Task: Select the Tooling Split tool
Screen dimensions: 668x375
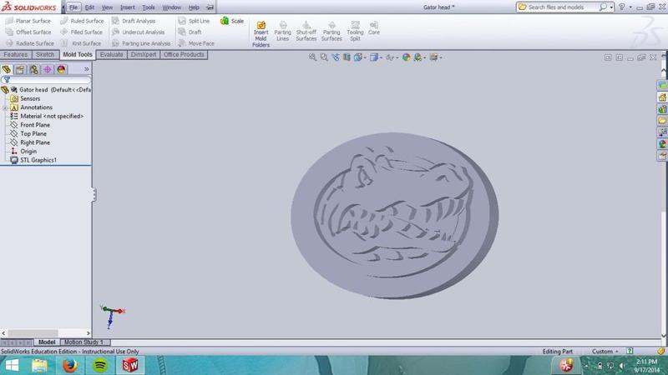Action: point(355,32)
